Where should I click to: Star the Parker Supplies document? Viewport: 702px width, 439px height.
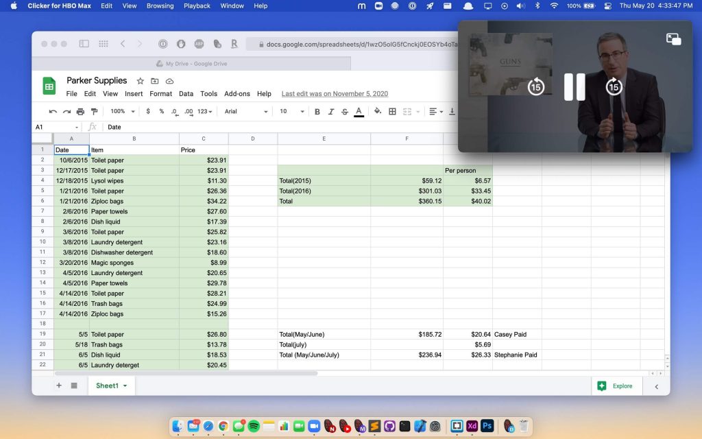(x=141, y=81)
